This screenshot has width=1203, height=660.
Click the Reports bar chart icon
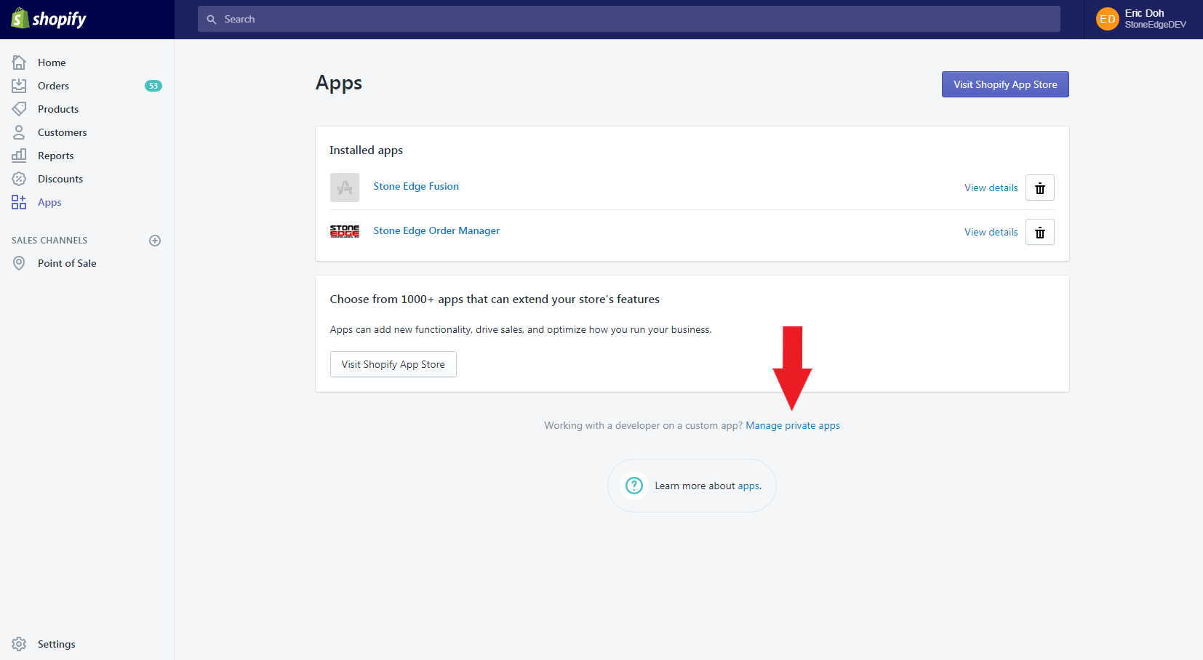[x=19, y=156]
